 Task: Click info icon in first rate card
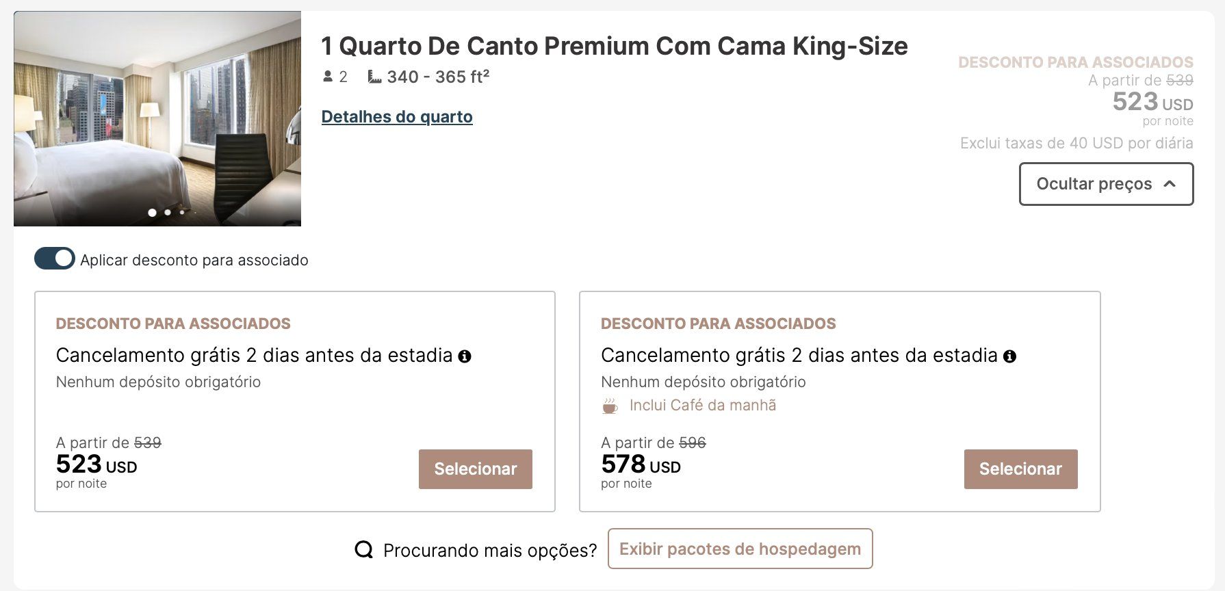pos(465,356)
